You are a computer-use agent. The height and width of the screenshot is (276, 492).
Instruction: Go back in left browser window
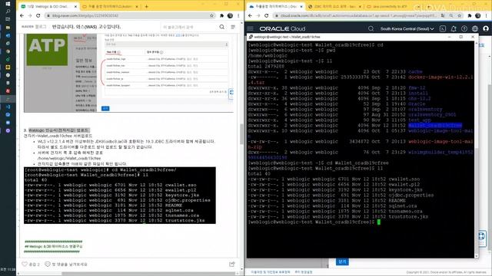[22, 15]
